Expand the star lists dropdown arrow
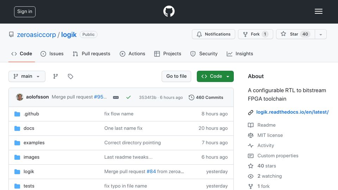The height and width of the screenshot is (190, 338). [x=320, y=34]
